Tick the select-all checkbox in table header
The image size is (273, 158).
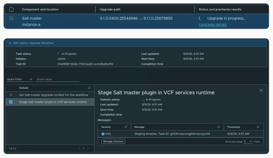(12, 9)
